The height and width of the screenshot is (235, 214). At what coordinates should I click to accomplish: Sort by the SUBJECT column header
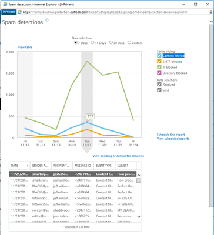coord(123,166)
